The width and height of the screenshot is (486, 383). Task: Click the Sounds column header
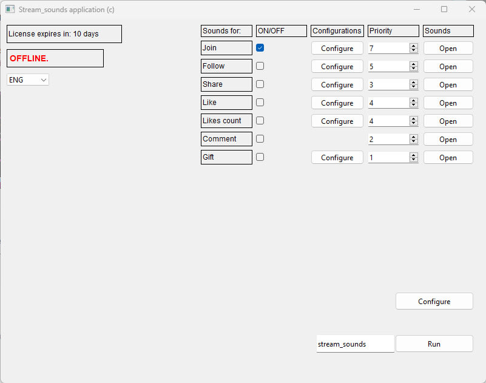(x=448, y=31)
